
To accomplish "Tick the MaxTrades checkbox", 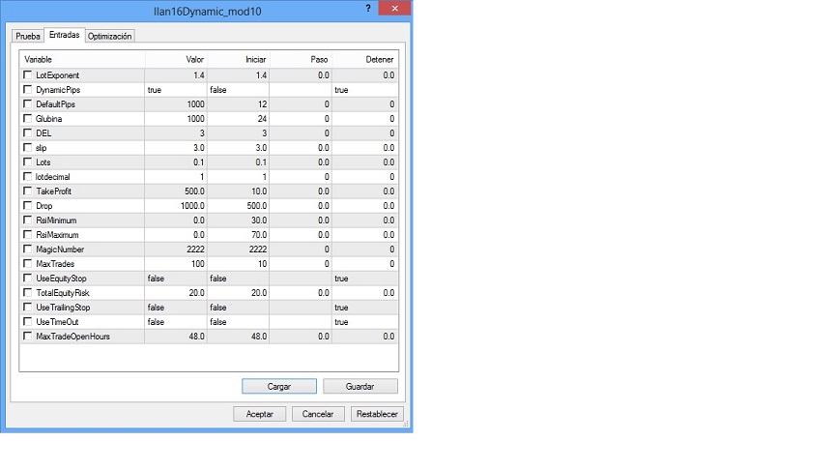I will pyautogui.click(x=27, y=264).
